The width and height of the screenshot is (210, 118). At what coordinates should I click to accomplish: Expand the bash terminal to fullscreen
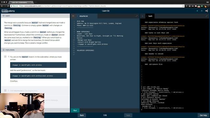pos(206,16)
